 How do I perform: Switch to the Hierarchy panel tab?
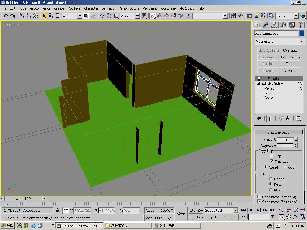pyautogui.click(x=274, y=25)
